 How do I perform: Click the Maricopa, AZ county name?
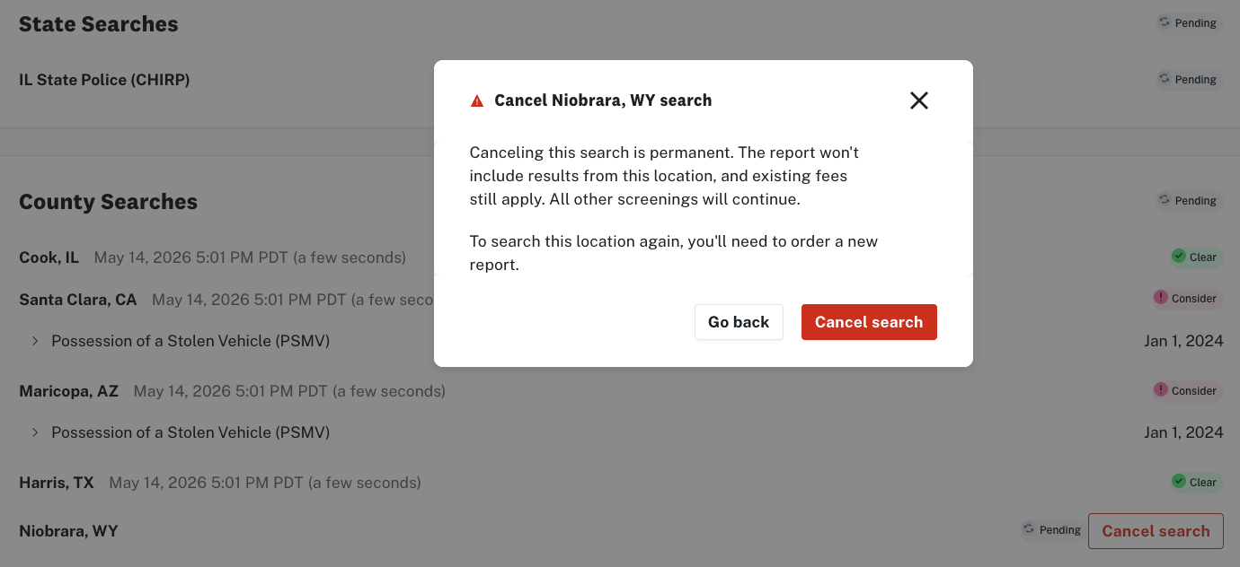[68, 391]
